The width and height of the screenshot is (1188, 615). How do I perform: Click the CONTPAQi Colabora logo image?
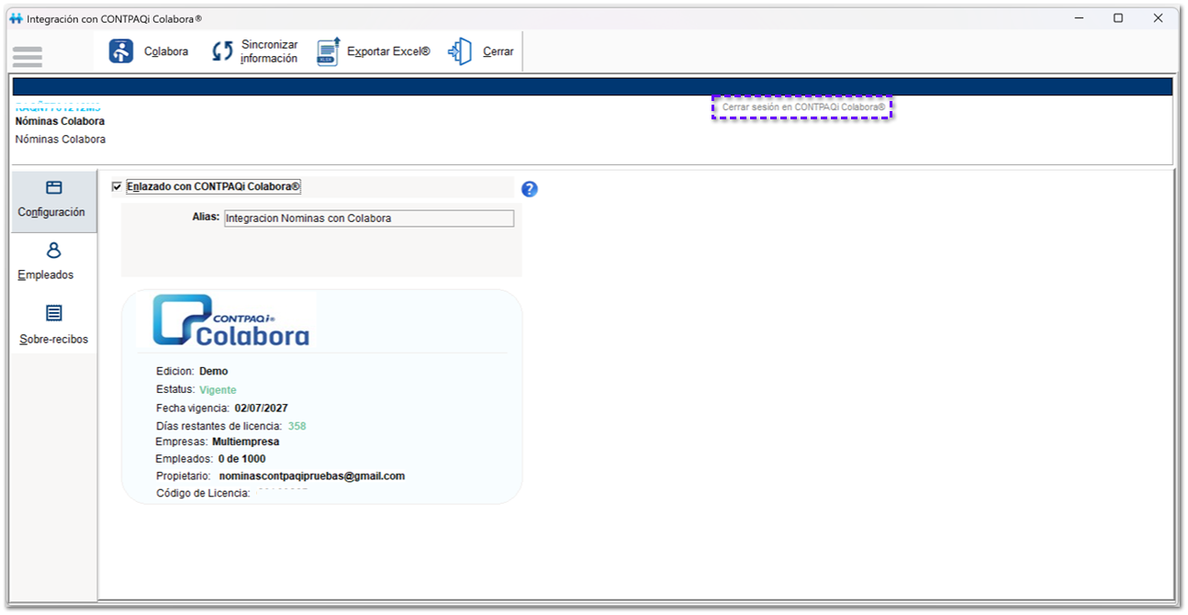pos(230,319)
